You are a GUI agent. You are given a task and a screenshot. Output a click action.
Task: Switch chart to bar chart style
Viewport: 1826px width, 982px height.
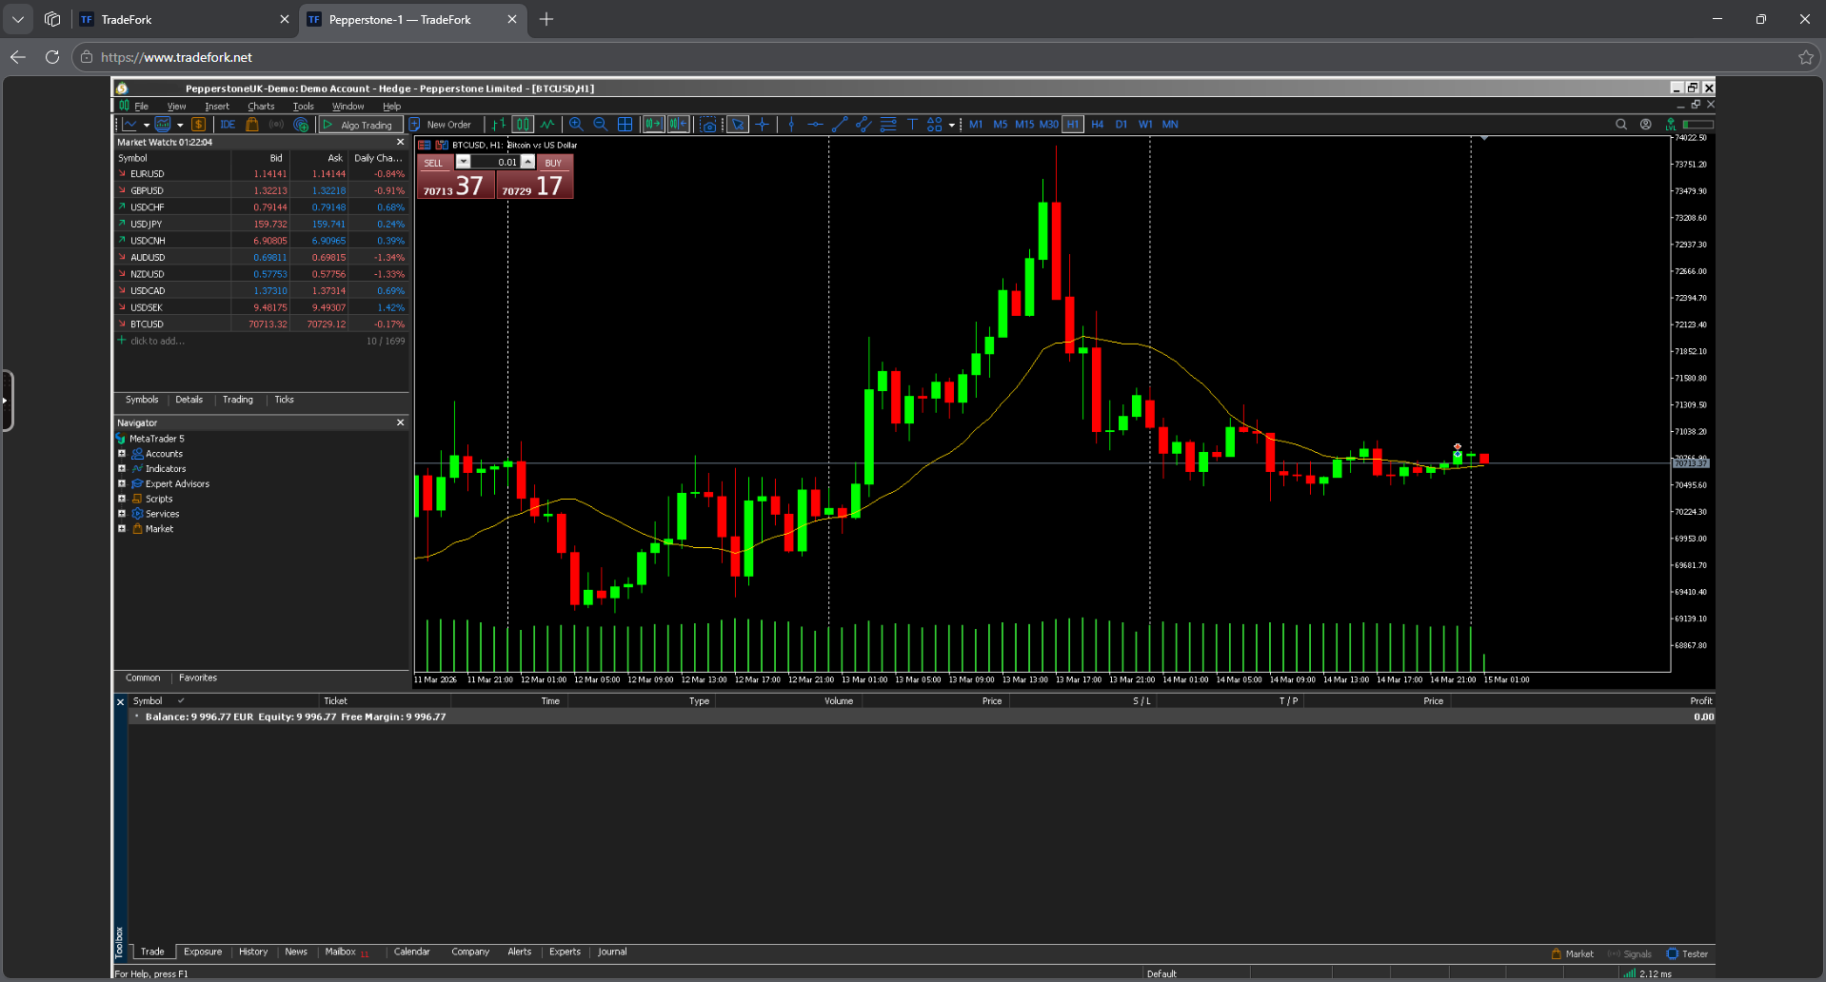tap(499, 125)
